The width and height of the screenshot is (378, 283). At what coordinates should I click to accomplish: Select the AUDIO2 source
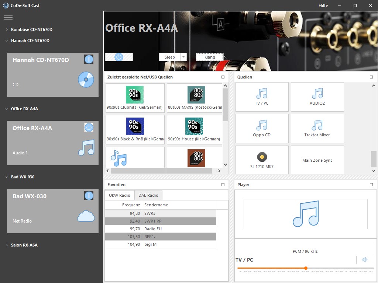point(317,97)
